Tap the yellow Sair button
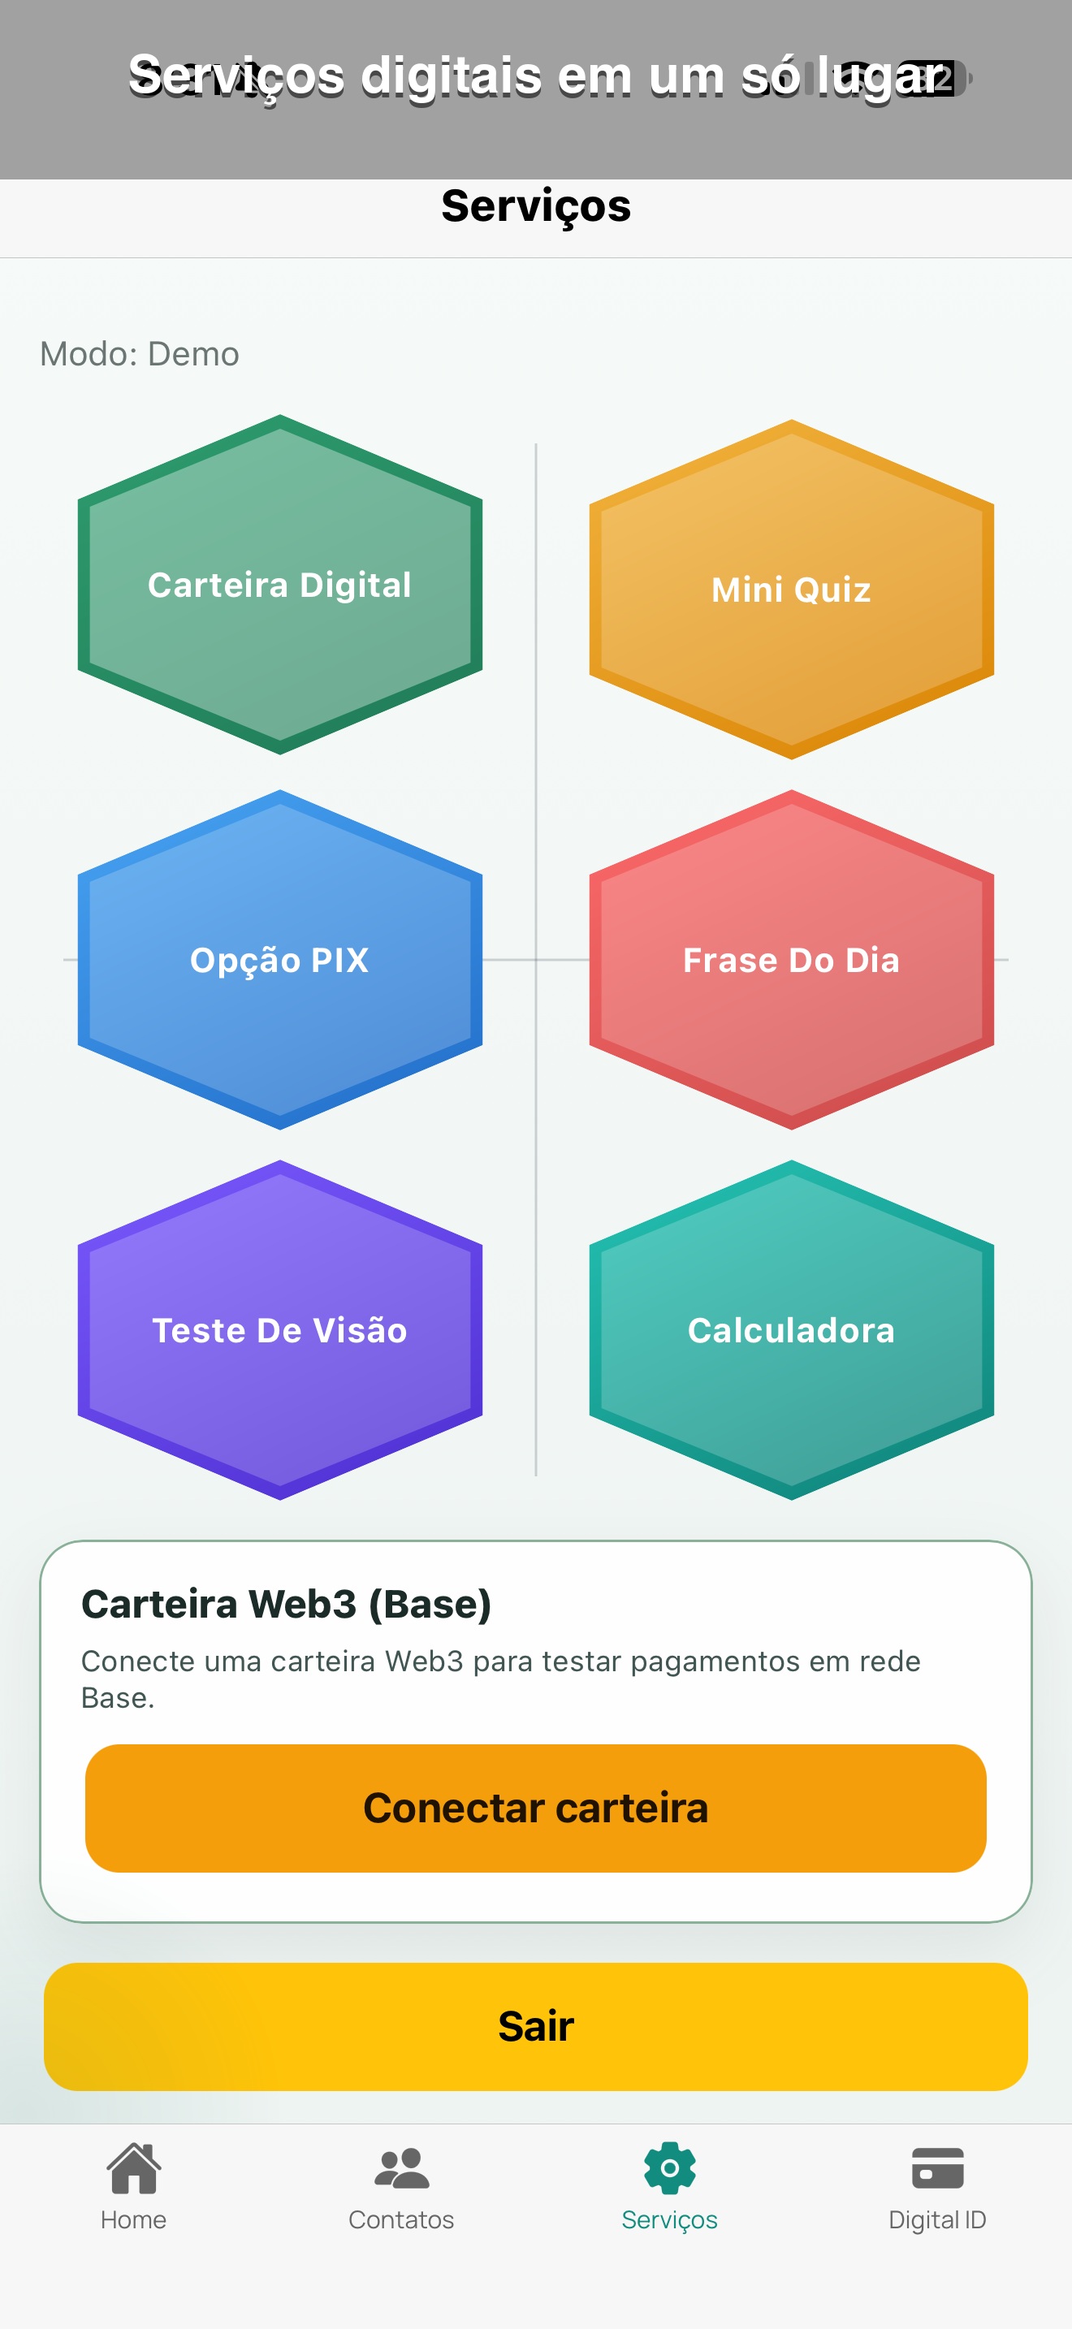This screenshot has width=1072, height=2329. pos(536,2027)
